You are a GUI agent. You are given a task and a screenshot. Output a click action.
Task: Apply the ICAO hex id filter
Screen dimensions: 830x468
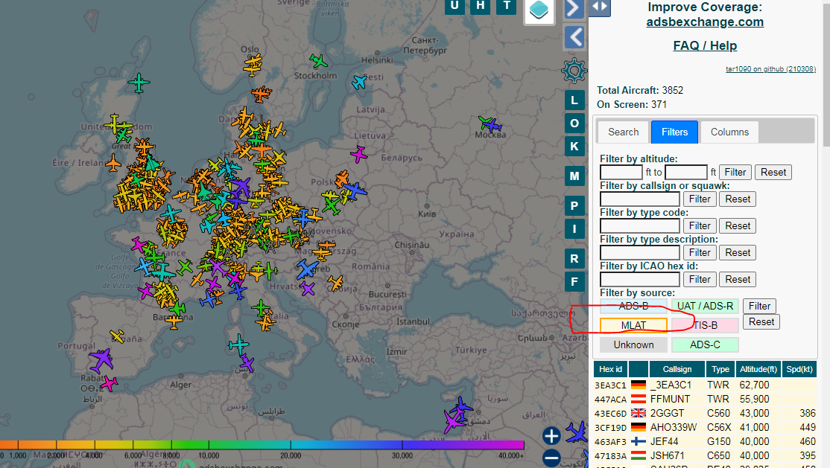pyautogui.click(x=700, y=279)
